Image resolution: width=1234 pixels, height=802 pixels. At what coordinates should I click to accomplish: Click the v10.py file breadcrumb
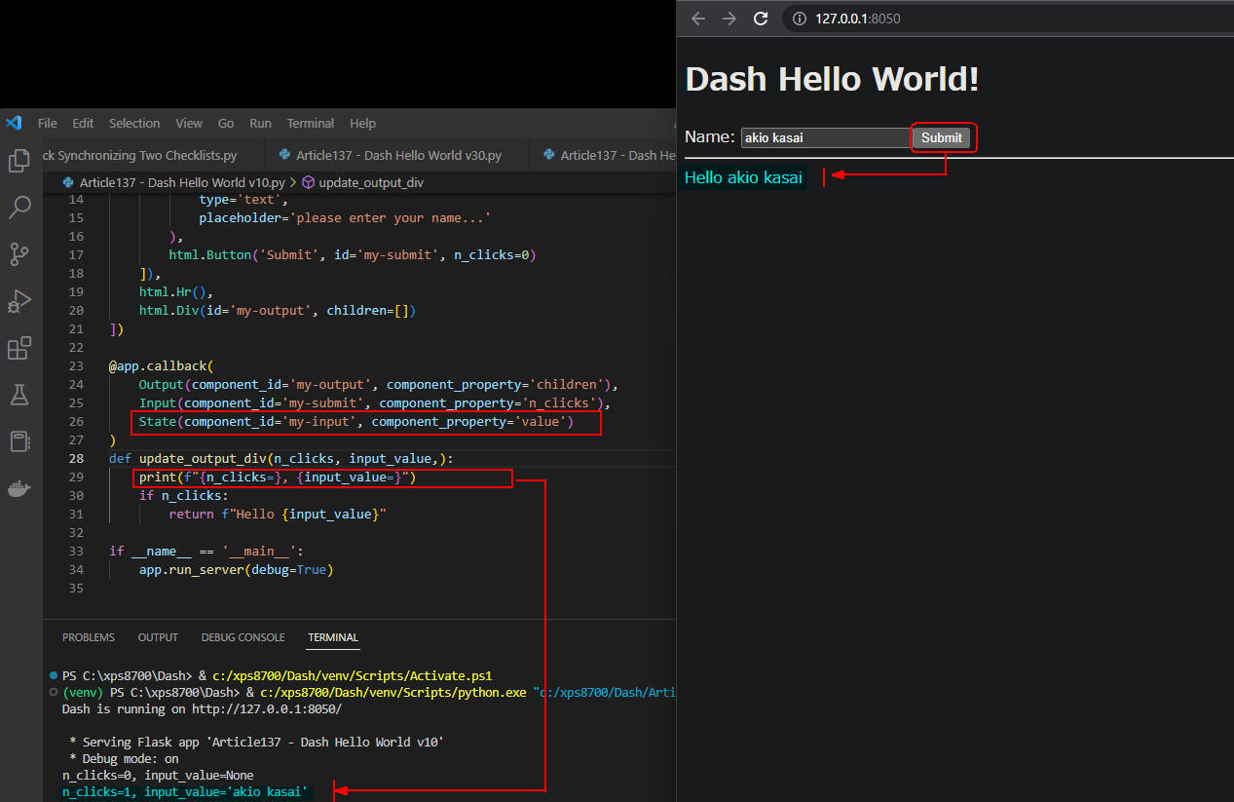click(182, 182)
